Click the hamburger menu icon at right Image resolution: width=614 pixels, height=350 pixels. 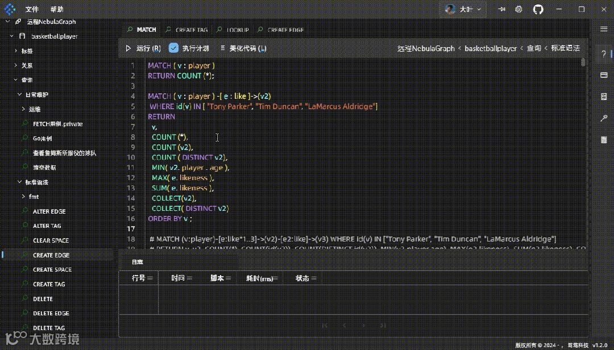(x=604, y=29)
